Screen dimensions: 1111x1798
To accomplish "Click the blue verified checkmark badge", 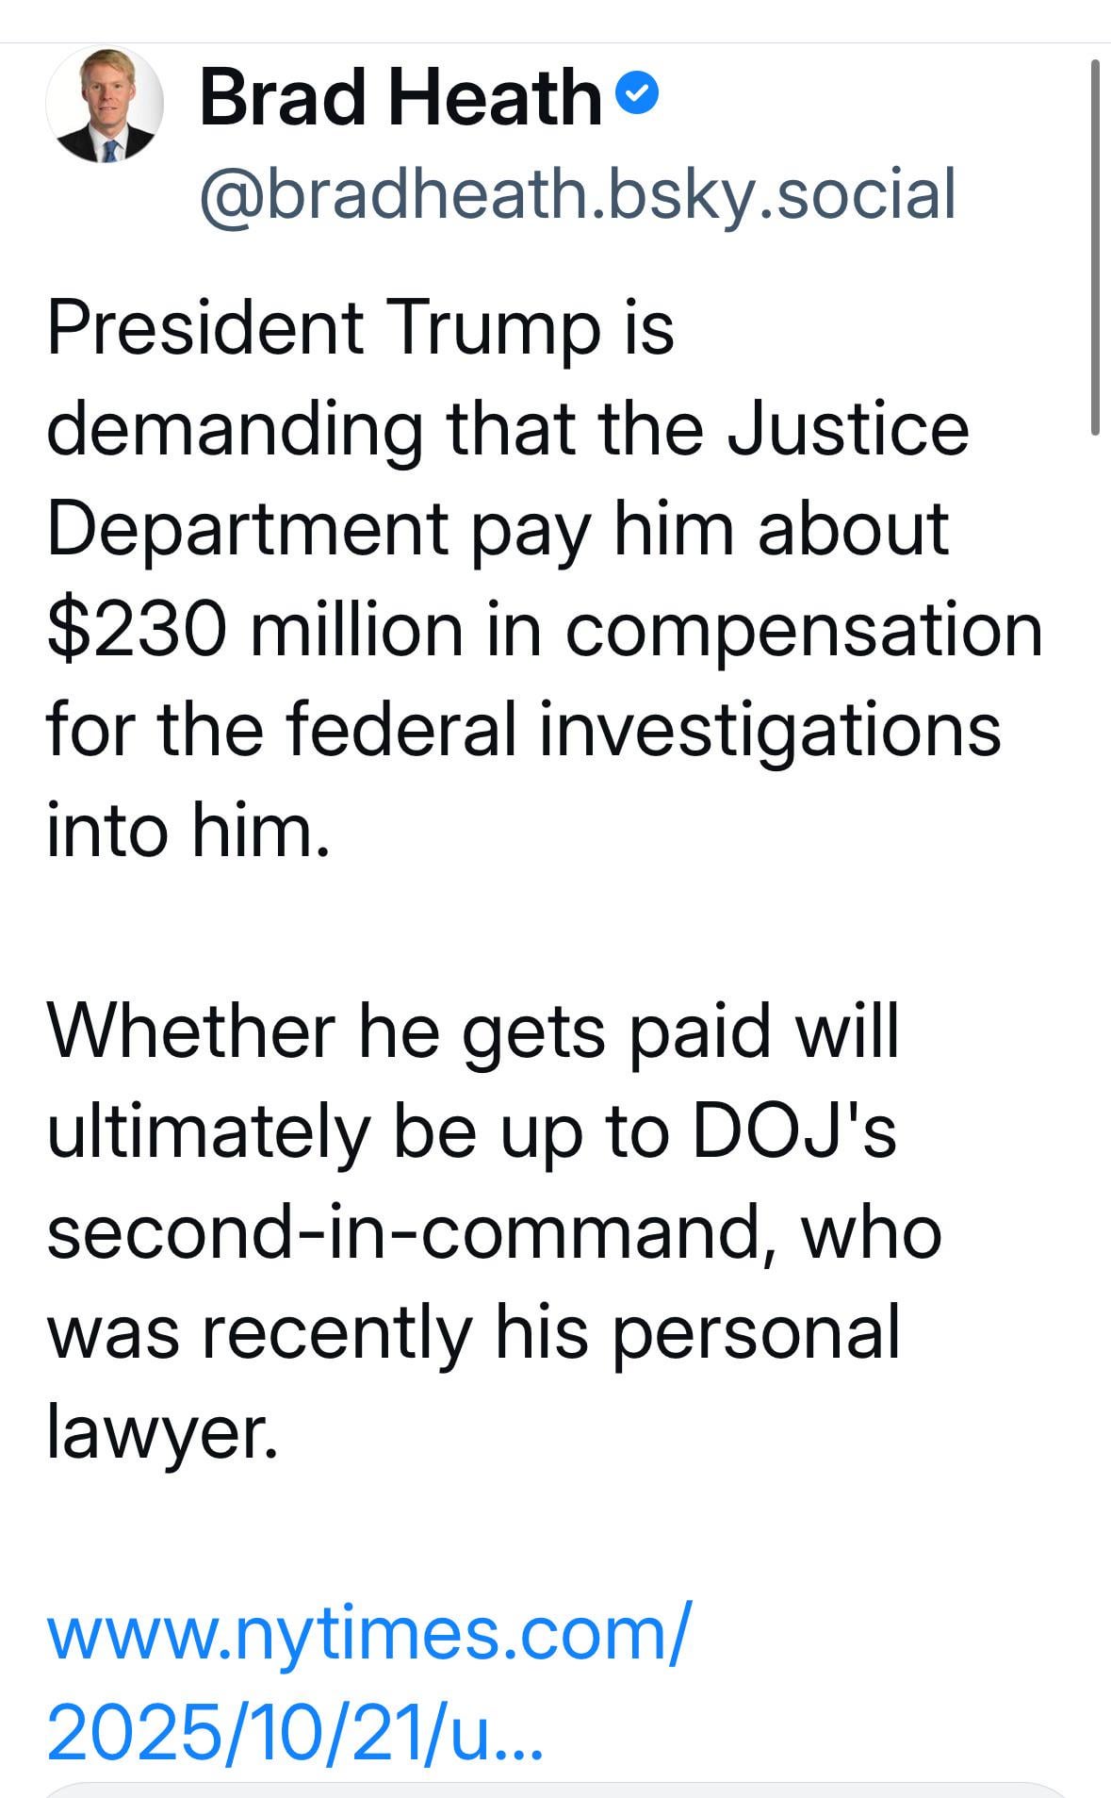I will point(637,94).
